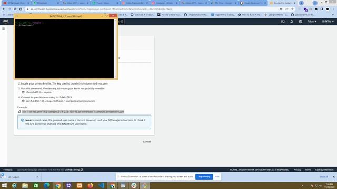
Task: Expand the dr-rsa.pem download options chevron
Action: pyautogui.click(x=37, y=177)
